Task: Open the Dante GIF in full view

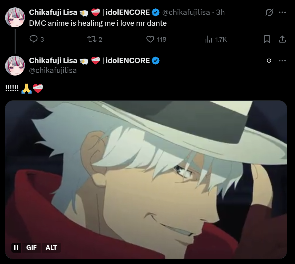Action: click(x=146, y=179)
